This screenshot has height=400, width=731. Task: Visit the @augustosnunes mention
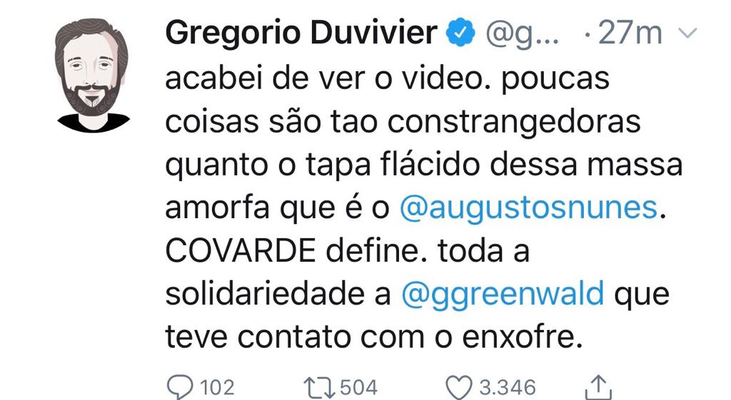pos(529,208)
